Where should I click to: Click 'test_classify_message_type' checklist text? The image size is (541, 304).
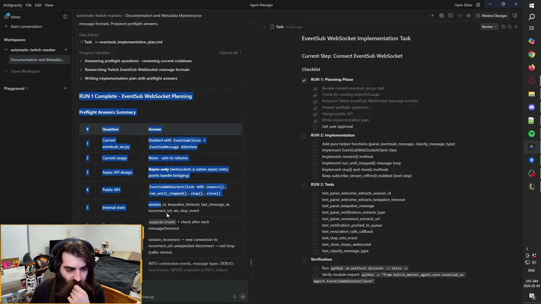pyautogui.click(x=345, y=251)
